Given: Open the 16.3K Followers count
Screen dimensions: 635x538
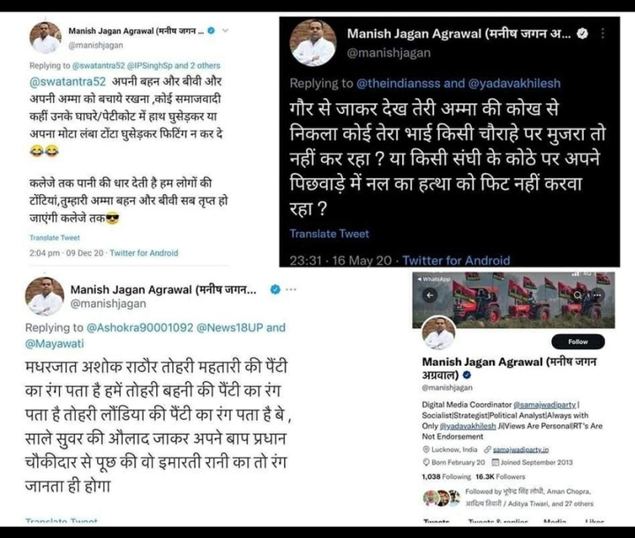Looking at the screenshot, I should pos(500,477).
